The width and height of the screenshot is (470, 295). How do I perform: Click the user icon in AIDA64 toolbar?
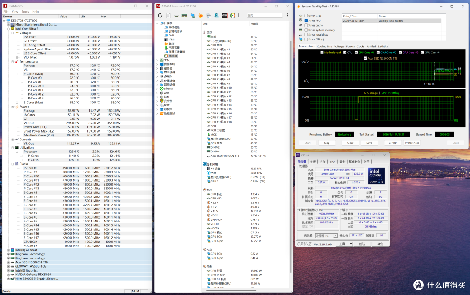216,15
